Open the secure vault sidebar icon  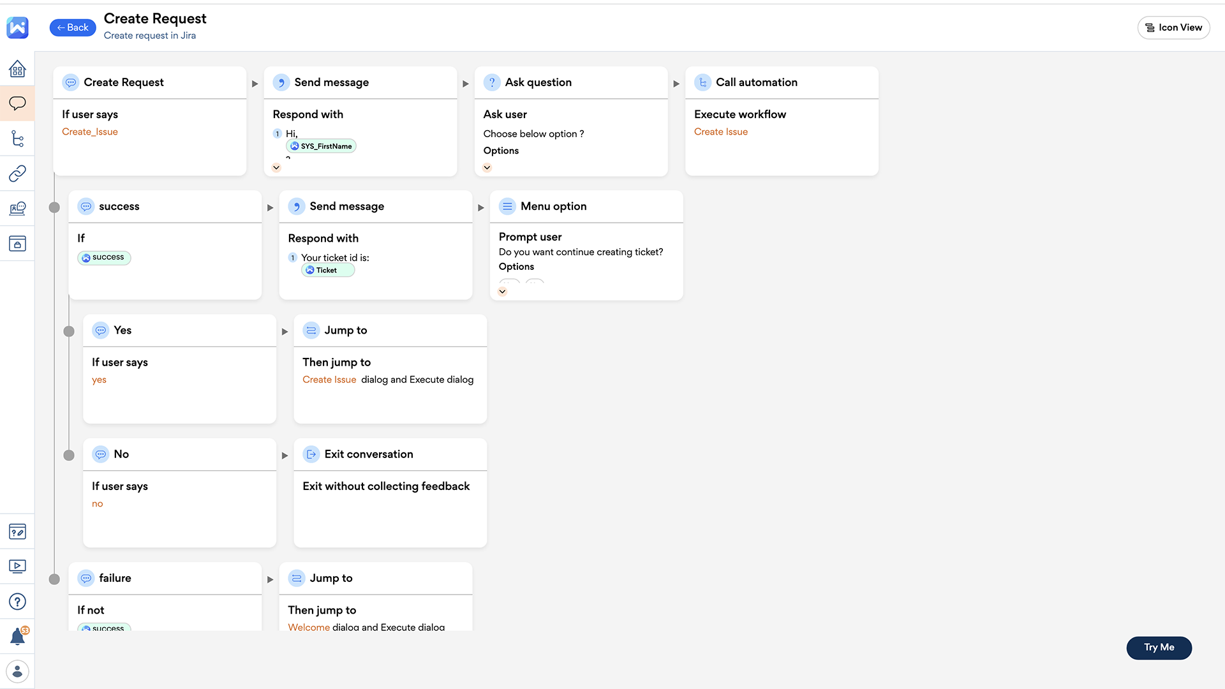pos(17,243)
